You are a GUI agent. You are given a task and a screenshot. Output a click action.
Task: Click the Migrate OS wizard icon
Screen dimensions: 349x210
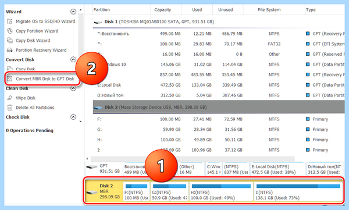(9, 22)
